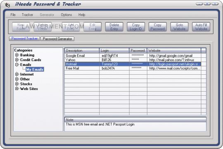The image size is (223, 149).
Task: Sort by the Login column header
Action: point(114,51)
